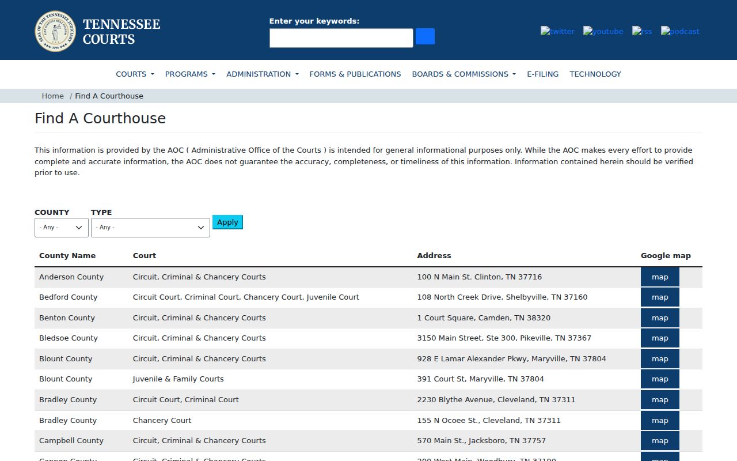Open map for Benton County courthouse
This screenshot has width=737, height=461.
pos(660,318)
